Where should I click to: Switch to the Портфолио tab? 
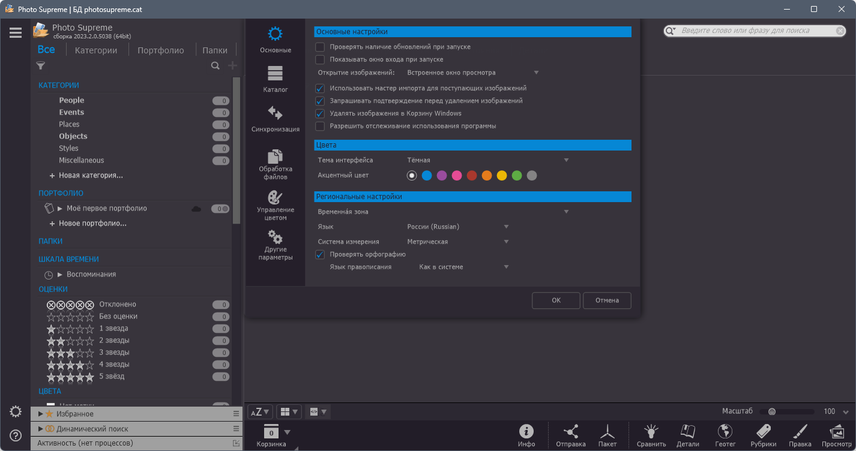161,50
